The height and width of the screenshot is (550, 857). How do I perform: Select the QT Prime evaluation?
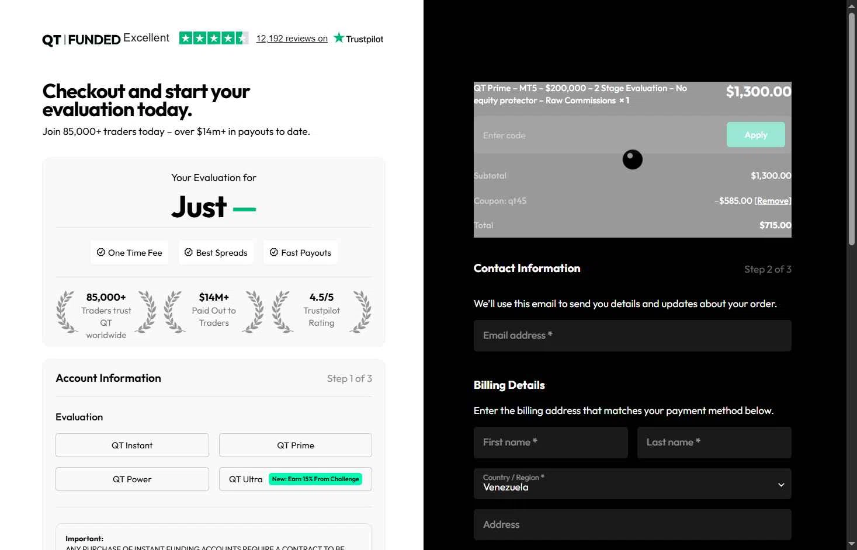click(x=296, y=445)
